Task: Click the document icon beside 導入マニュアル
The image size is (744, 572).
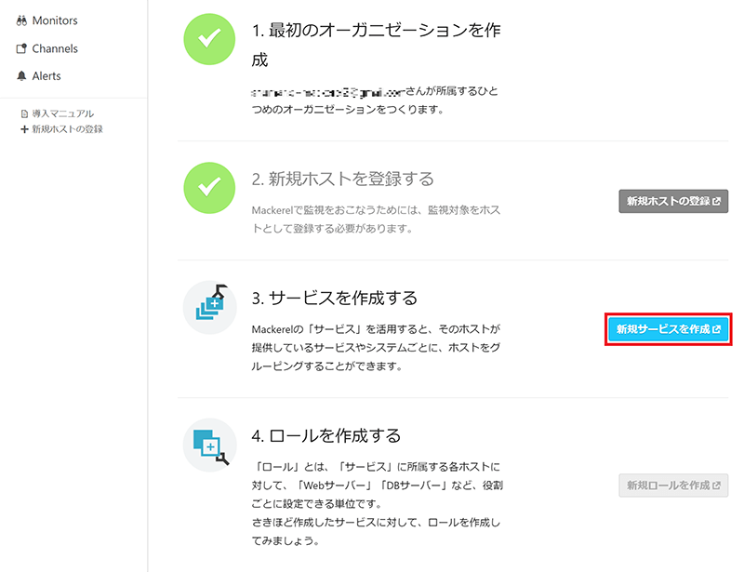Action: pyautogui.click(x=25, y=114)
